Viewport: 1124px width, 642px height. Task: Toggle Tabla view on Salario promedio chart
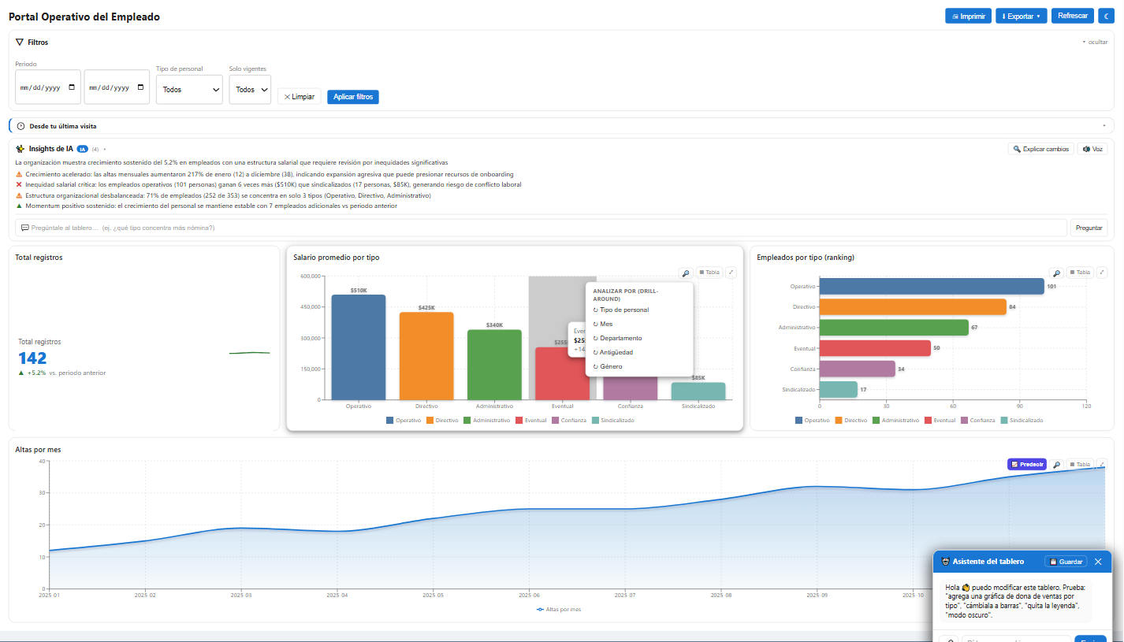(709, 273)
